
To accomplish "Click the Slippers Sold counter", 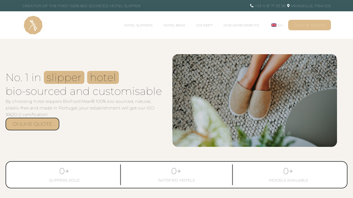I will click(64, 175).
